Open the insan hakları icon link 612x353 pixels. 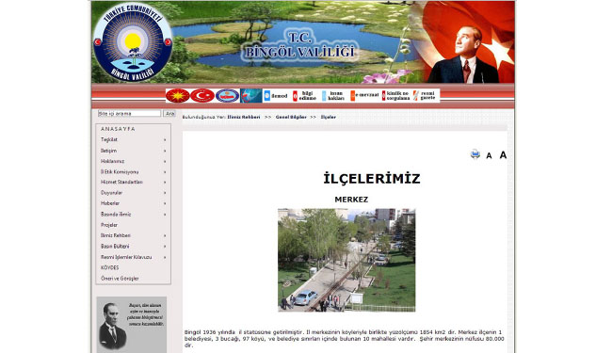(333, 96)
